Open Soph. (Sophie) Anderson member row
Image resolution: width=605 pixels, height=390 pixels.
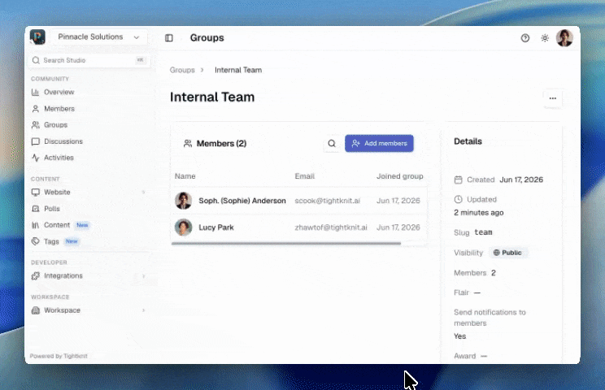pos(299,201)
